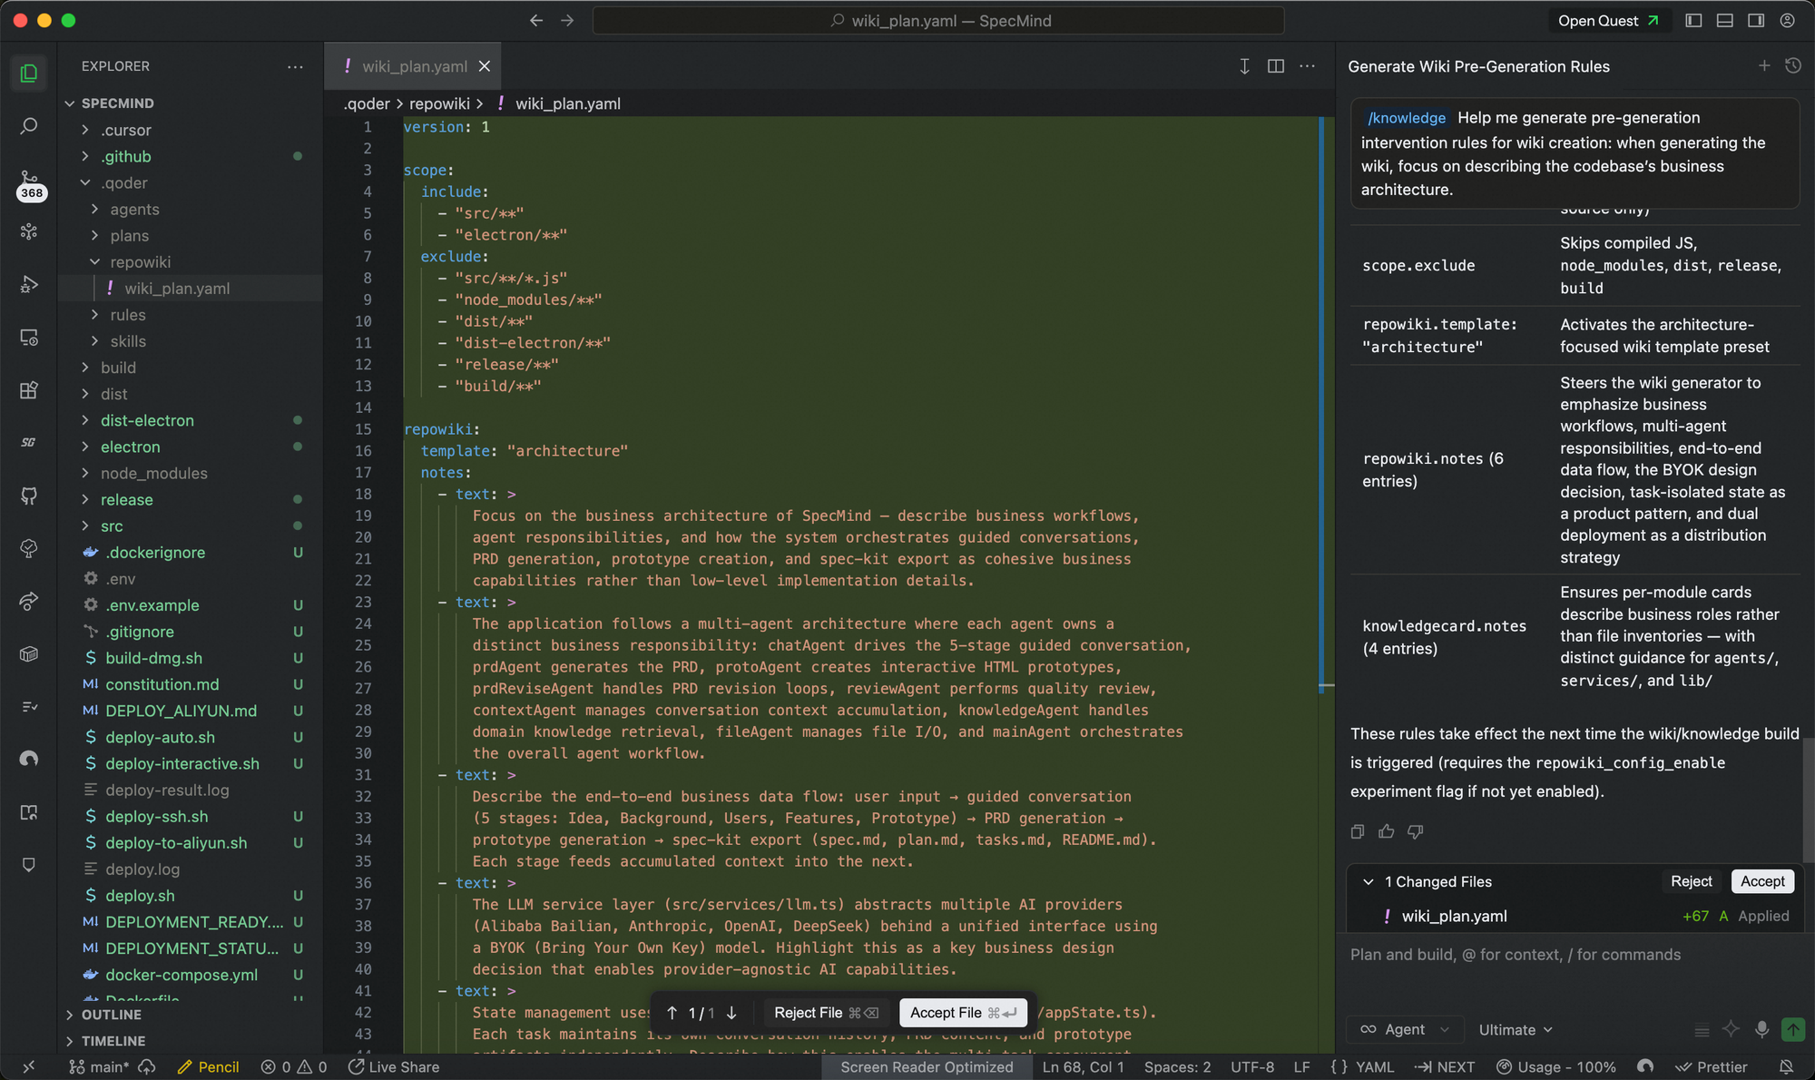Start a new chat with plus icon
1815x1080 pixels.
coord(1764,65)
